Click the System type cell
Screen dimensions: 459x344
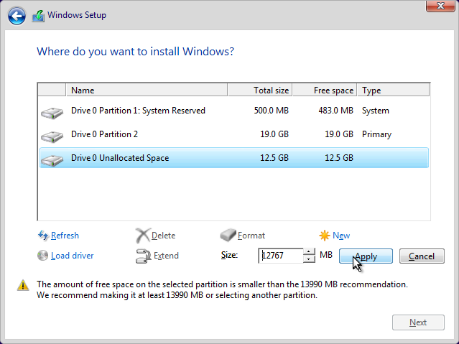pos(376,111)
